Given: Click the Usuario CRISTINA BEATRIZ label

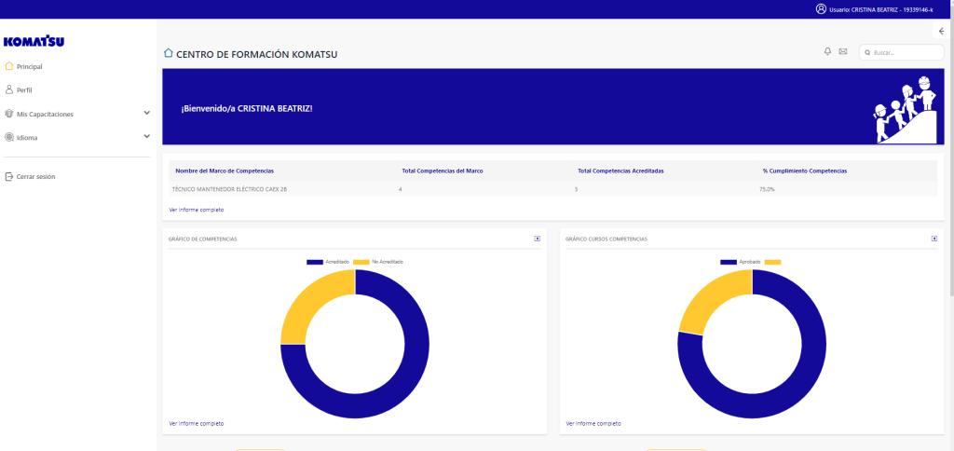Looking at the screenshot, I should [x=881, y=9].
